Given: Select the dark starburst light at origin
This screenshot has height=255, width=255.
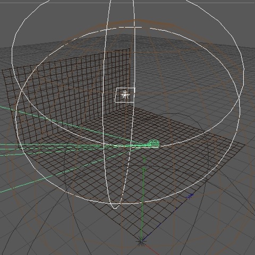Looking at the screenshot, I should pos(141,242).
